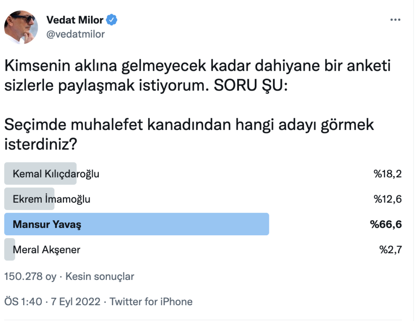Image resolution: width=416 pixels, height=321 pixels.
Task: Click the 150.278 oy vote count
Action: (x=30, y=277)
